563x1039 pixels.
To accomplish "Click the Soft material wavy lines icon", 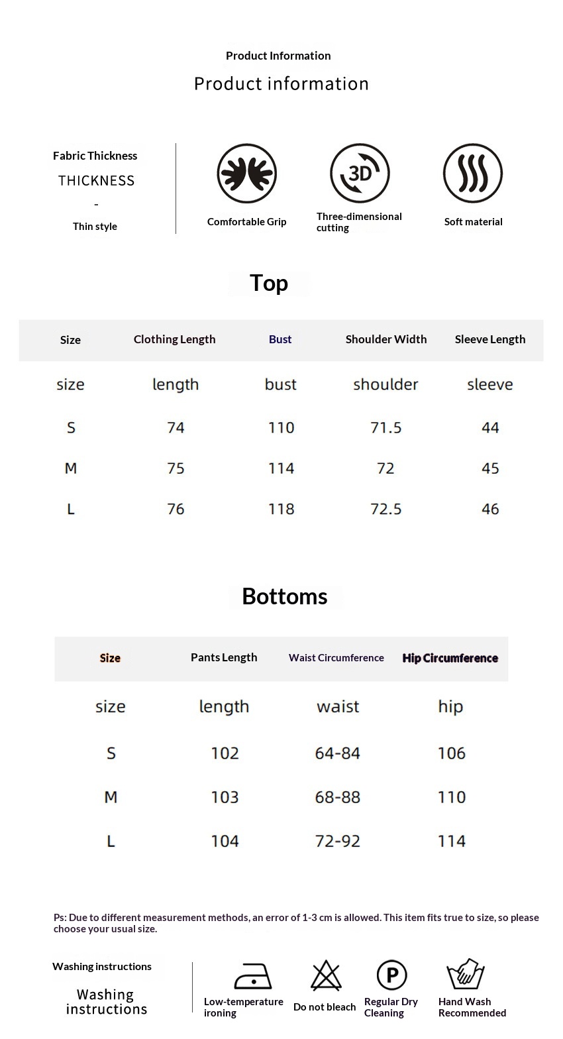I will pyautogui.click(x=473, y=173).
